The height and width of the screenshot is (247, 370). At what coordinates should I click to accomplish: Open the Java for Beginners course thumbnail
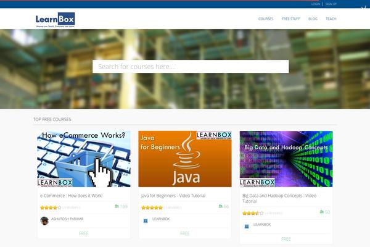(185, 159)
